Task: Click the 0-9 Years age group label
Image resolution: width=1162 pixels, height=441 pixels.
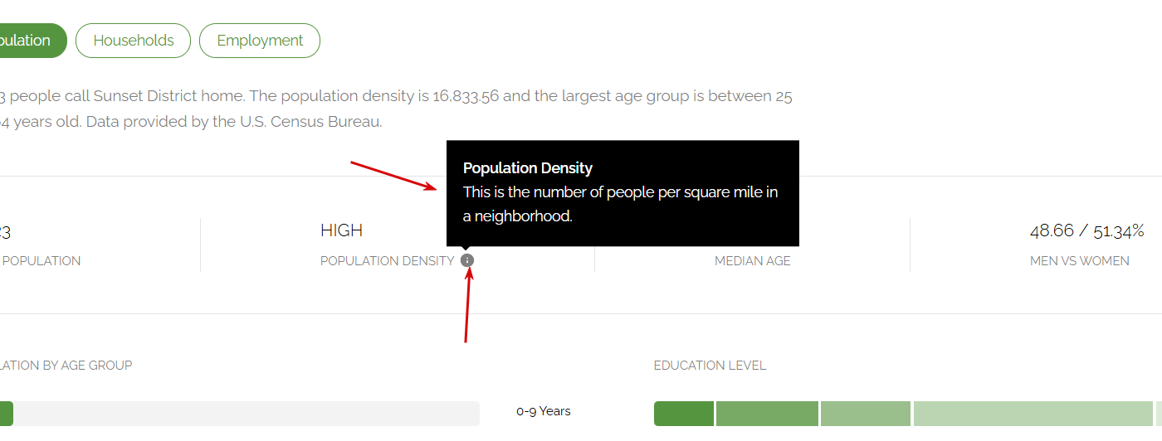Action: pos(543,411)
